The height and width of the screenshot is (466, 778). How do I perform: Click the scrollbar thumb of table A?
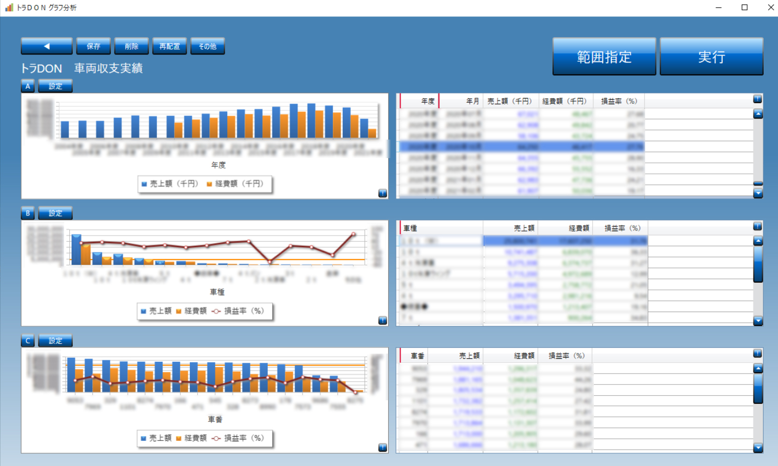coord(758,183)
